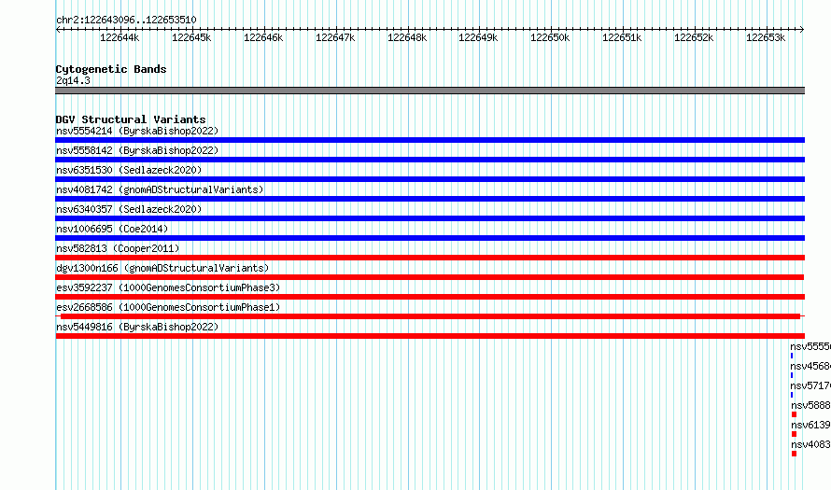
Task: Click the 122650k ruler tick label
Action: point(550,37)
